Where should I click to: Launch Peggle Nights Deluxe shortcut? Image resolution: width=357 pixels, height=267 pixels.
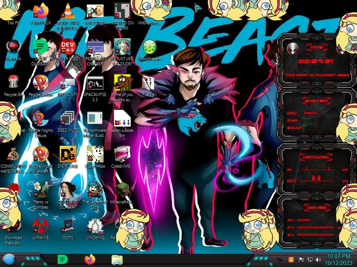tap(40, 119)
